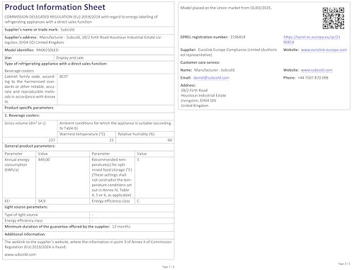The width and height of the screenshot is (354, 270).
Task: Click the daniel@subcold.com email link
Action: 211,78
